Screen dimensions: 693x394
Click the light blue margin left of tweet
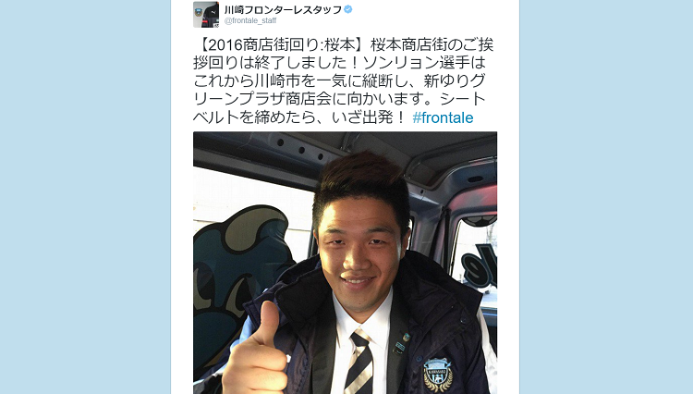click(x=85, y=197)
